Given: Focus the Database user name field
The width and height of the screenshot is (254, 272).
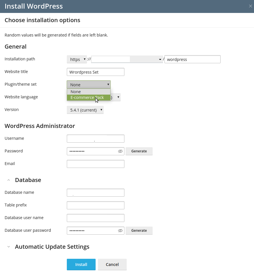Looking at the screenshot, I should coord(95,218).
